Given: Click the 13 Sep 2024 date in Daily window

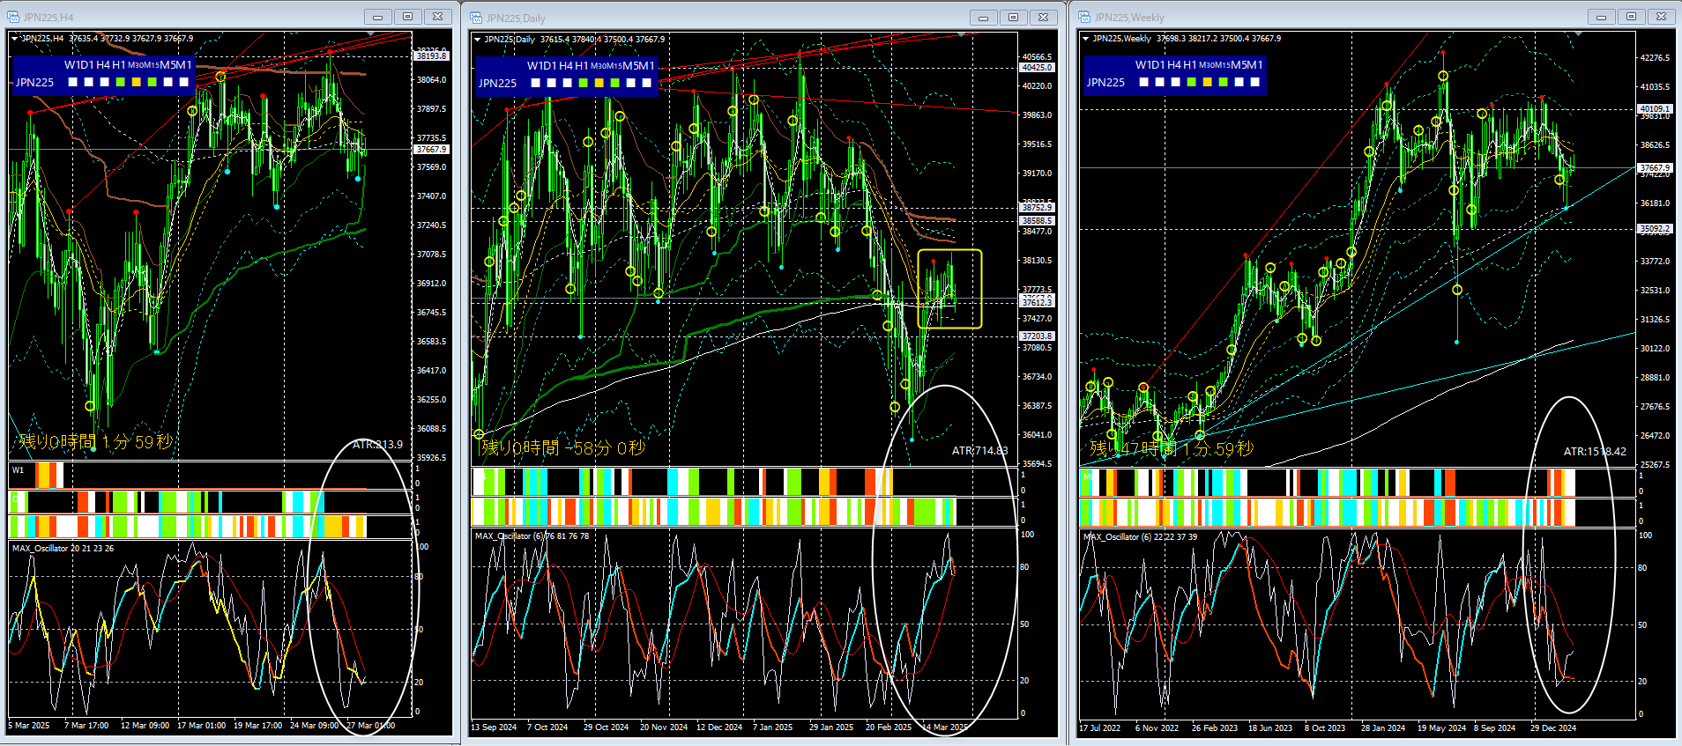Looking at the screenshot, I should pyautogui.click(x=494, y=728).
